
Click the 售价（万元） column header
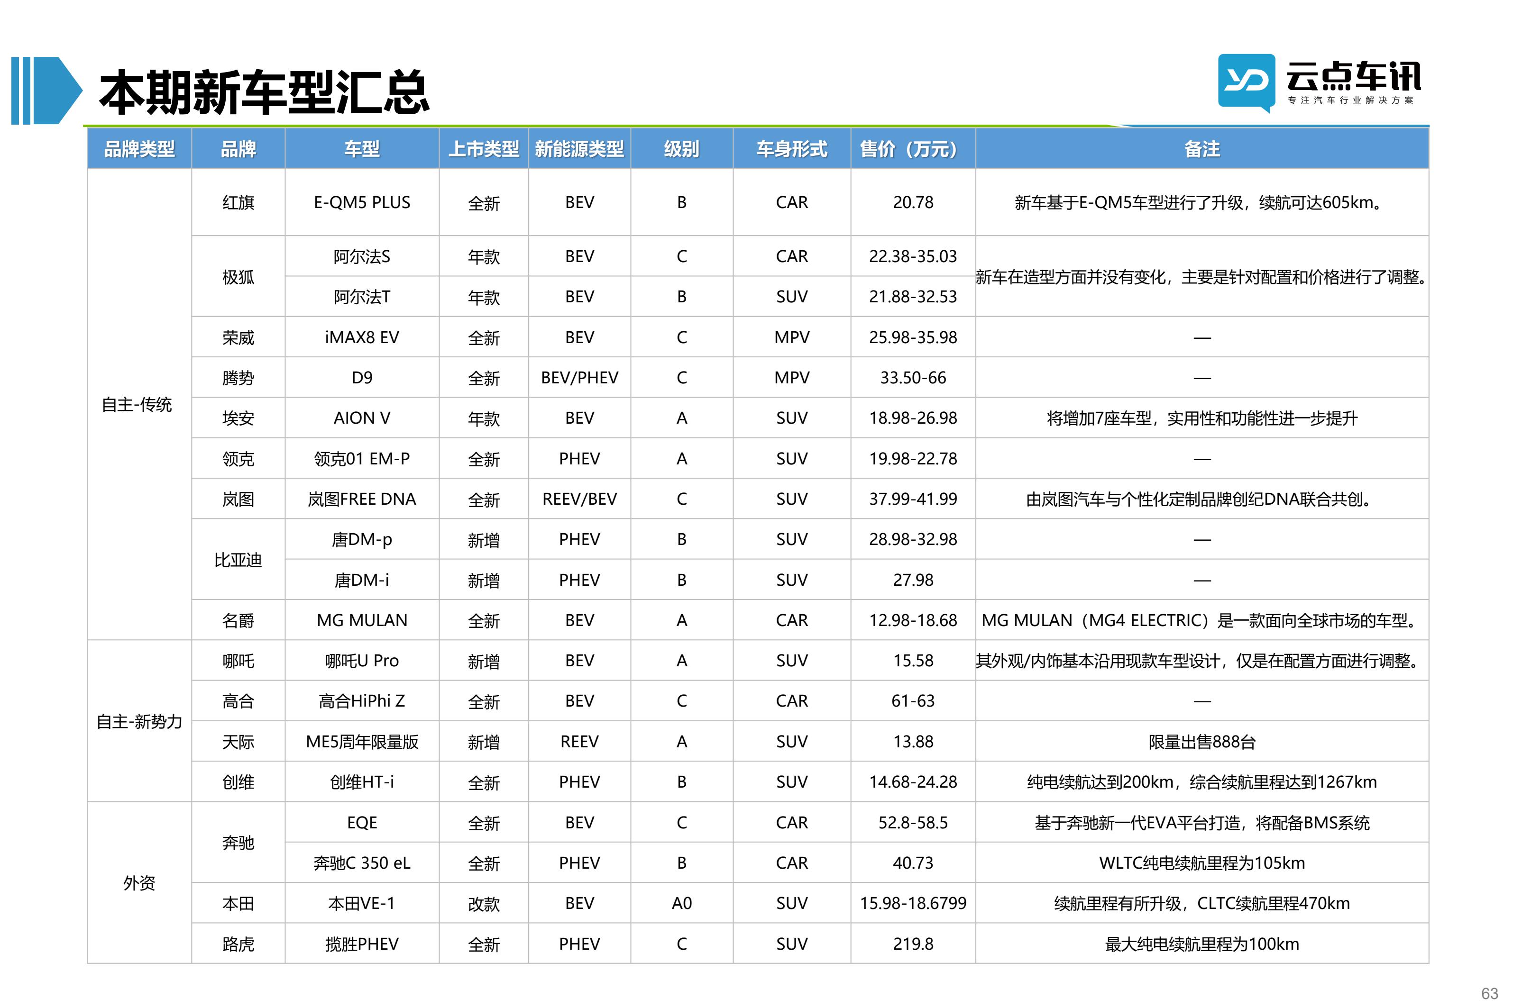(913, 148)
